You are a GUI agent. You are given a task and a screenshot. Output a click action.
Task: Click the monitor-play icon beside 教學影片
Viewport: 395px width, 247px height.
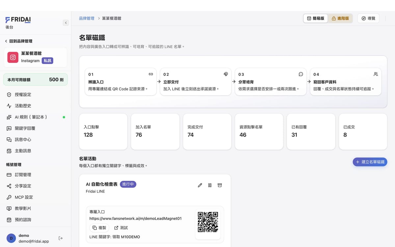(9, 208)
